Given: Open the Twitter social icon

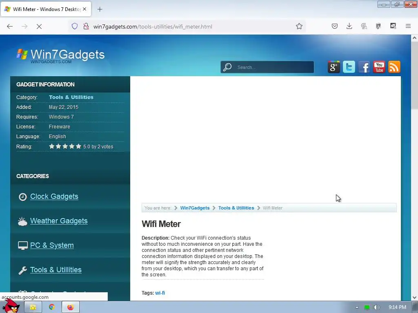Looking at the screenshot, I should [349, 67].
